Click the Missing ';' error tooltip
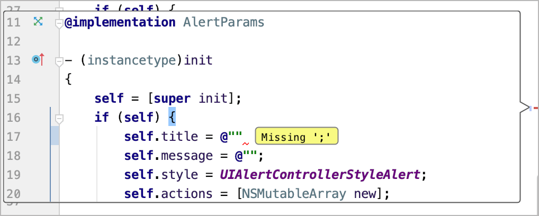 pyautogui.click(x=297, y=136)
